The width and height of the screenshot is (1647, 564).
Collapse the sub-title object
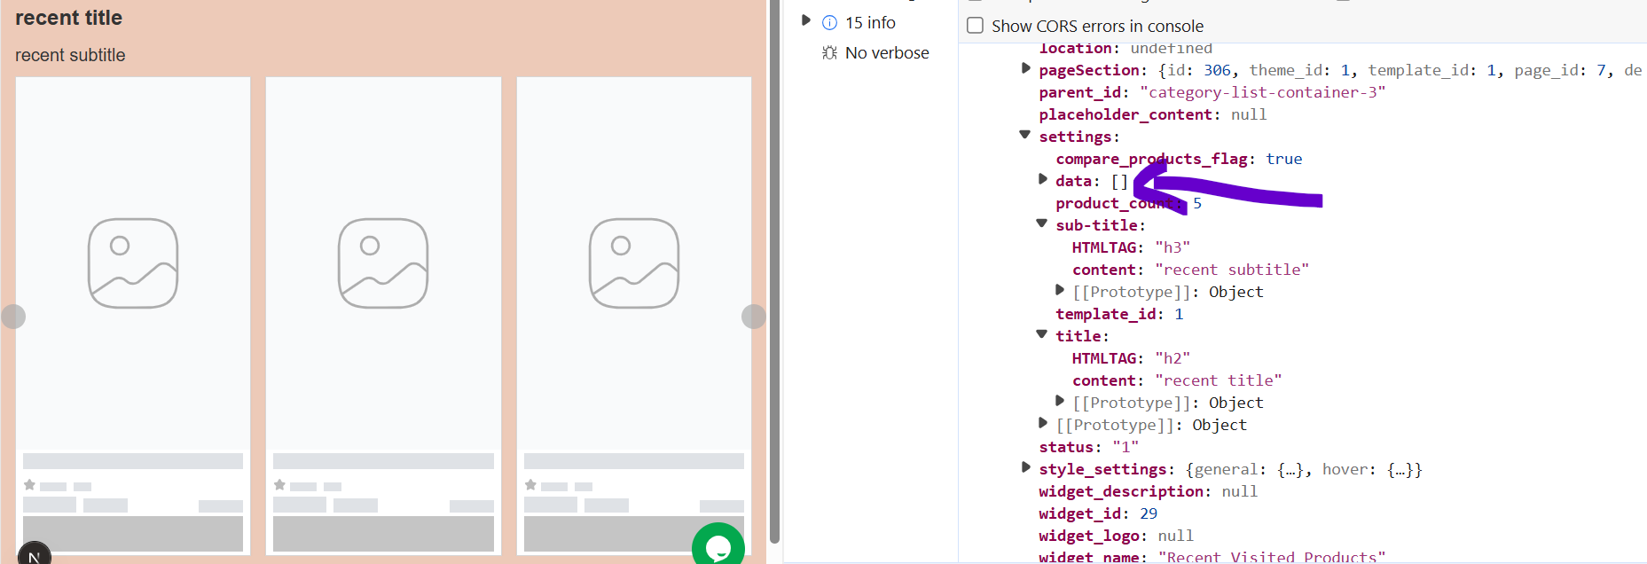tap(1042, 223)
